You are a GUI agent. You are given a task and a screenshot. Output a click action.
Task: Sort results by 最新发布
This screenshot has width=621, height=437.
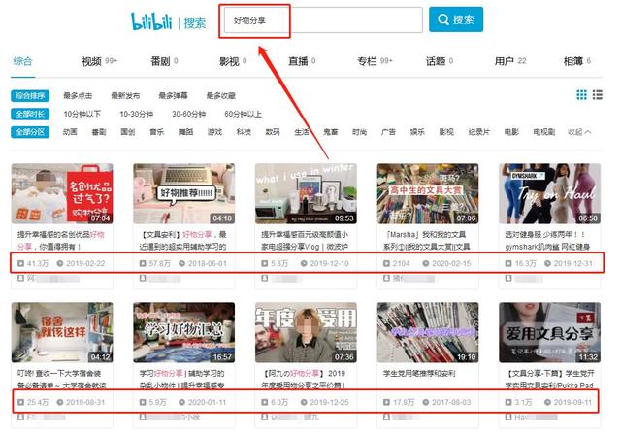coord(125,96)
